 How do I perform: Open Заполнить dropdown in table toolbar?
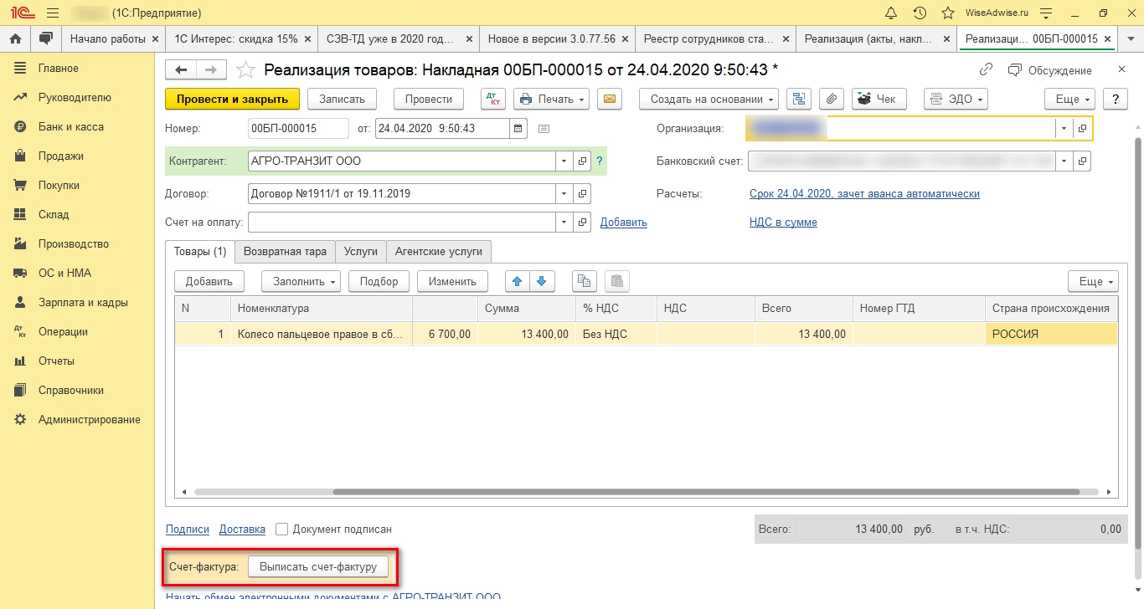301,281
